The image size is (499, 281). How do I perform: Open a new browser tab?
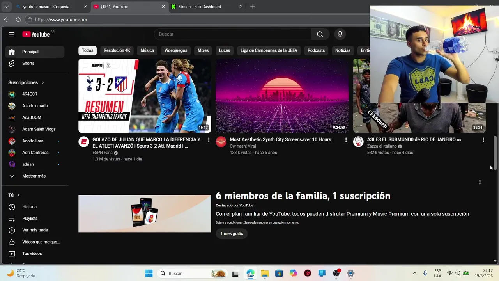(253, 7)
